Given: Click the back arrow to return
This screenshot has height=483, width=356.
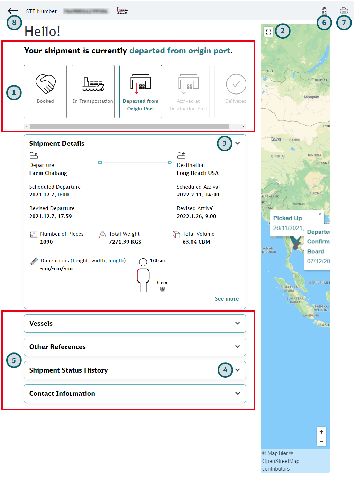Looking at the screenshot, I should 13,10.
